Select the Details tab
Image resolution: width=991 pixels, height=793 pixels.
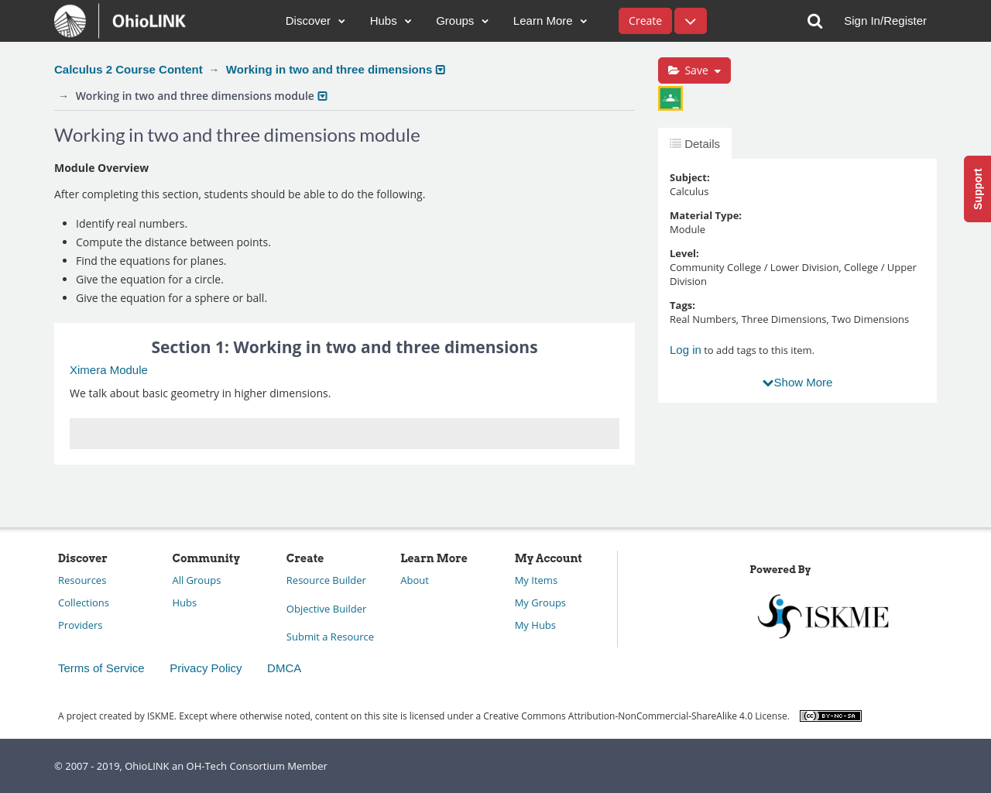pos(694,144)
